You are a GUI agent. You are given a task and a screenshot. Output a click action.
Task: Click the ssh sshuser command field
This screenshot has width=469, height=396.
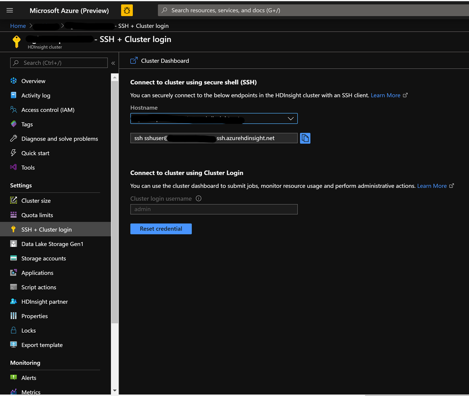click(214, 138)
